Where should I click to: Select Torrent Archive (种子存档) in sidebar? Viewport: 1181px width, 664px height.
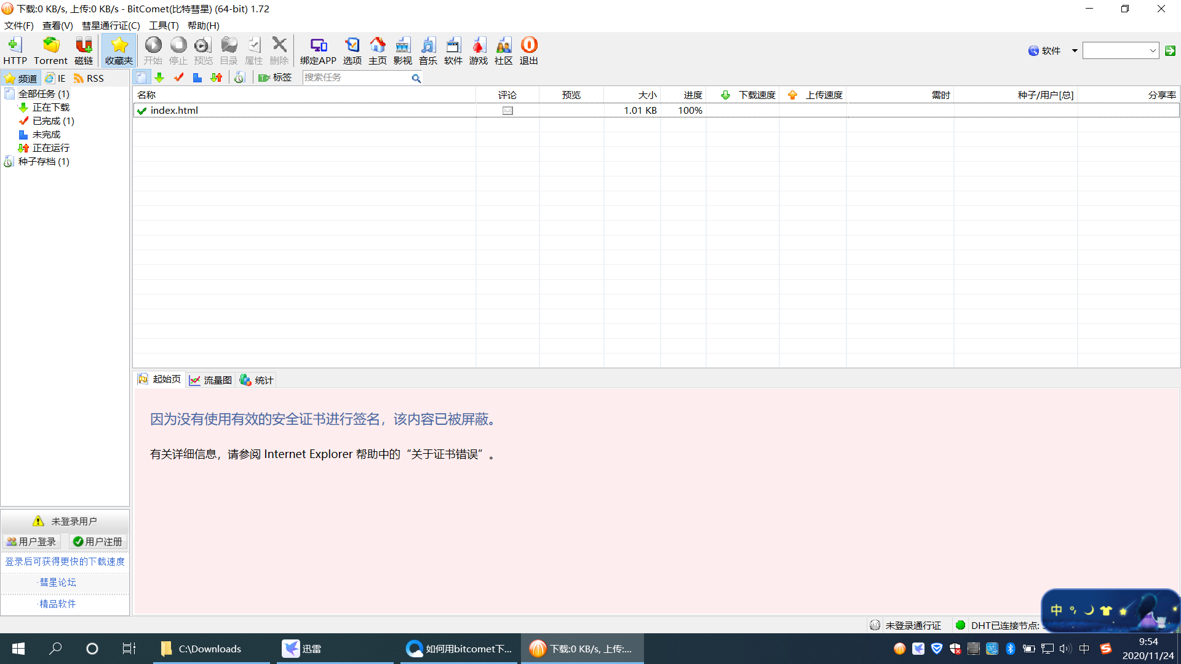tap(37, 161)
